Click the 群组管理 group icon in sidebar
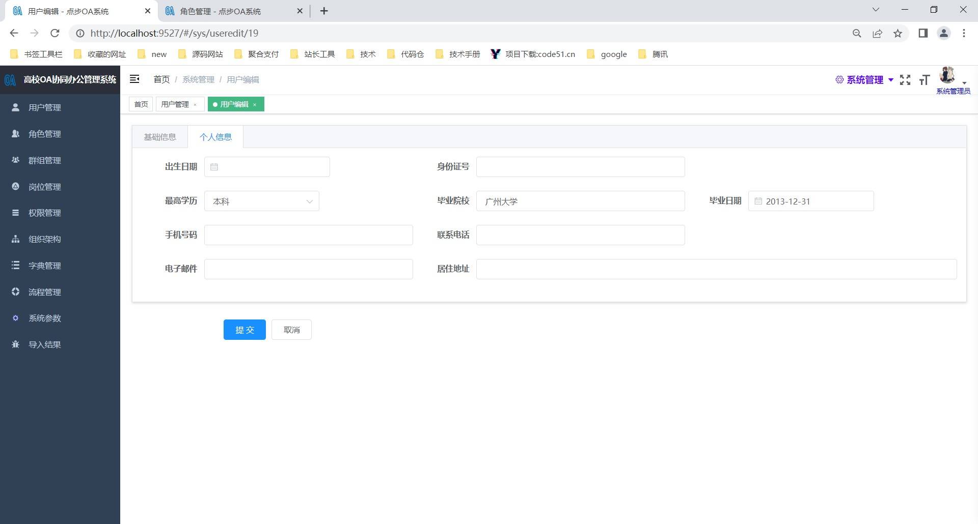This screenshot has height=524, width=978. pyautogui.click(x=15, y=160)
